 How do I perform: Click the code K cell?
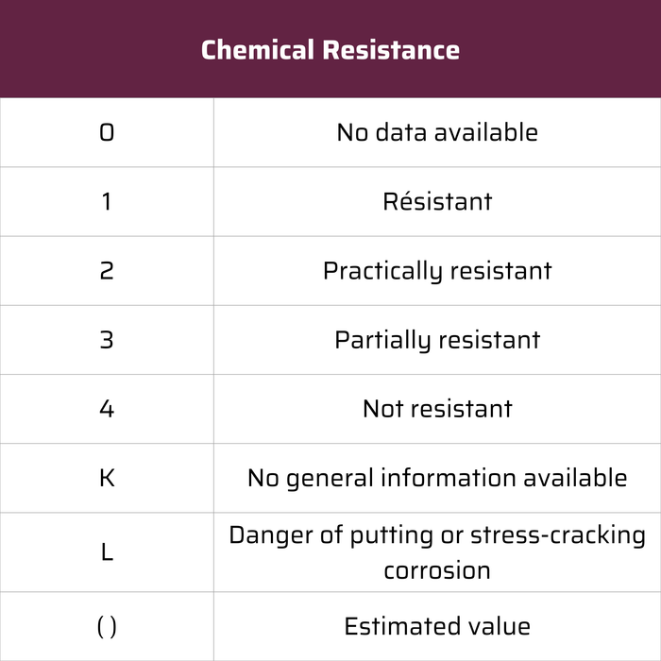tap(107, 478)
